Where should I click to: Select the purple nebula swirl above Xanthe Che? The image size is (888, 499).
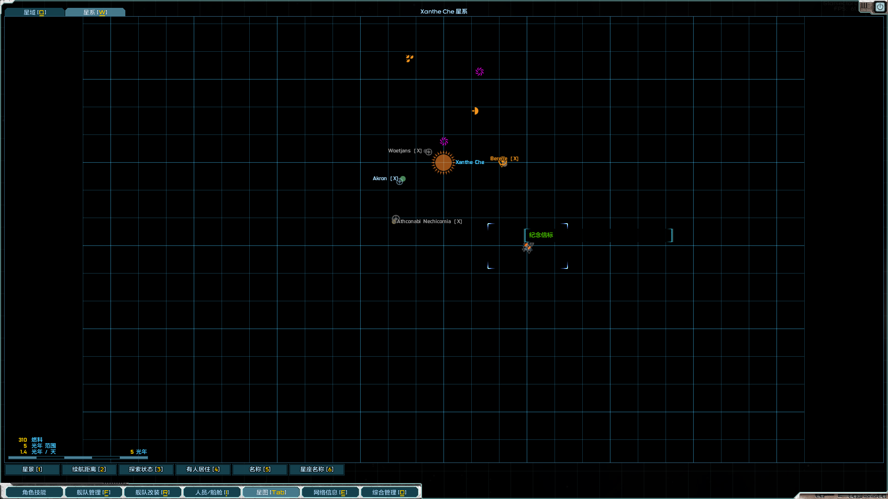(x=444, y=141)
